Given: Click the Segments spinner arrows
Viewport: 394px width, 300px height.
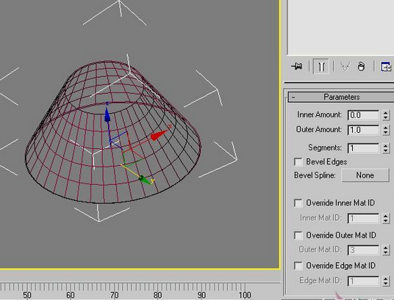Looking at the screenshot, I should click(x=386, y=148).
